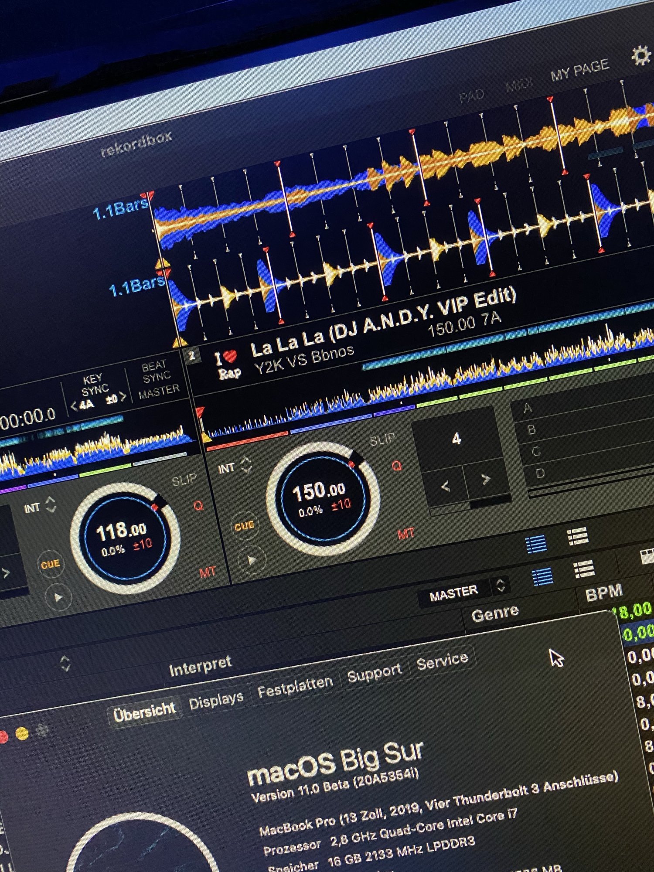Sort by the BPM column header
654x872 pixels.
coord(604,593)
